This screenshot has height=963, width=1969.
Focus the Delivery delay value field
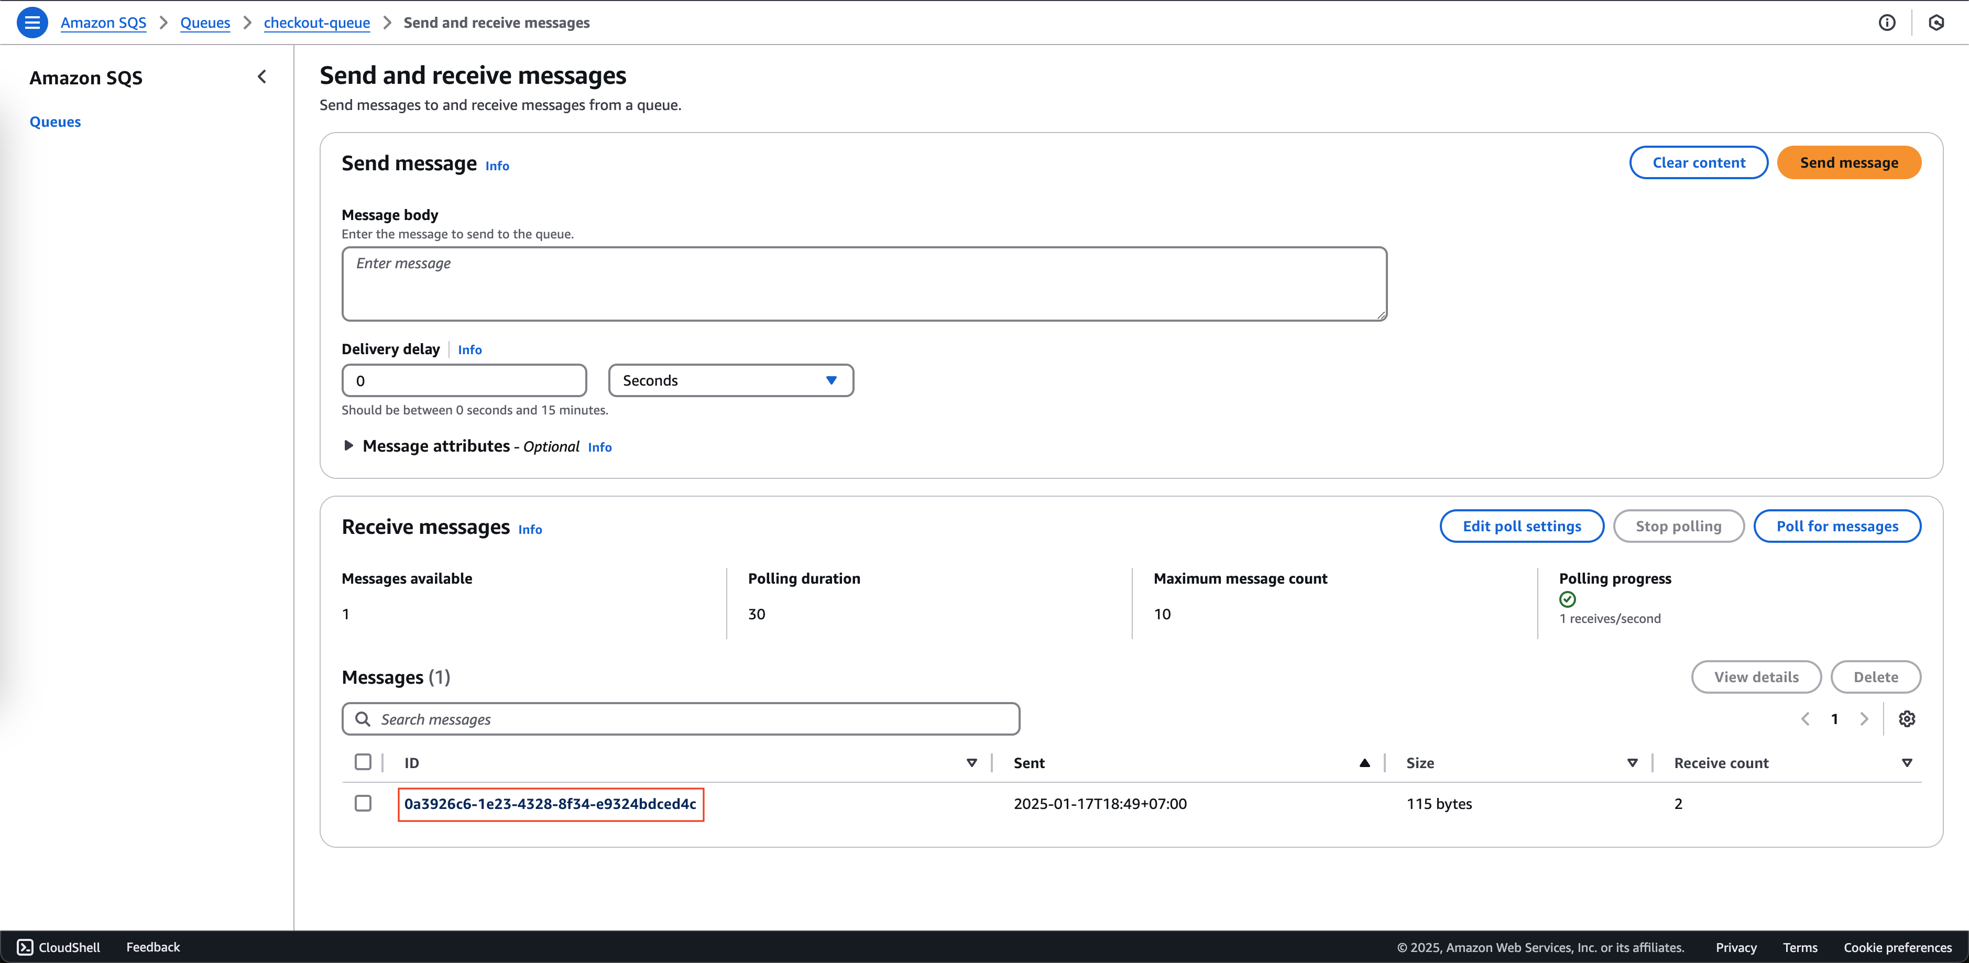(x=464, y=380)
